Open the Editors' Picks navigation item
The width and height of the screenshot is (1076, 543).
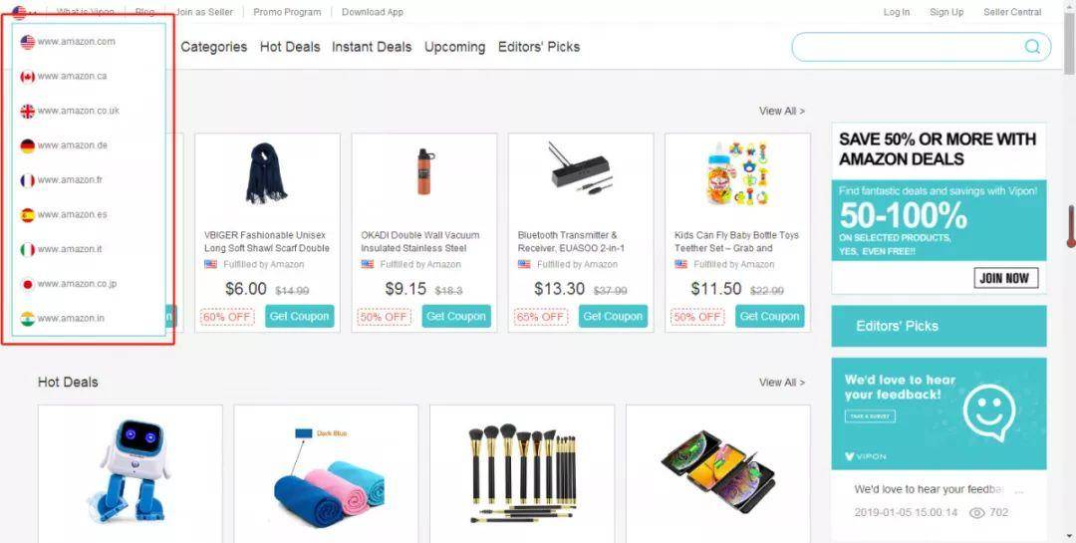click(539, 47)
